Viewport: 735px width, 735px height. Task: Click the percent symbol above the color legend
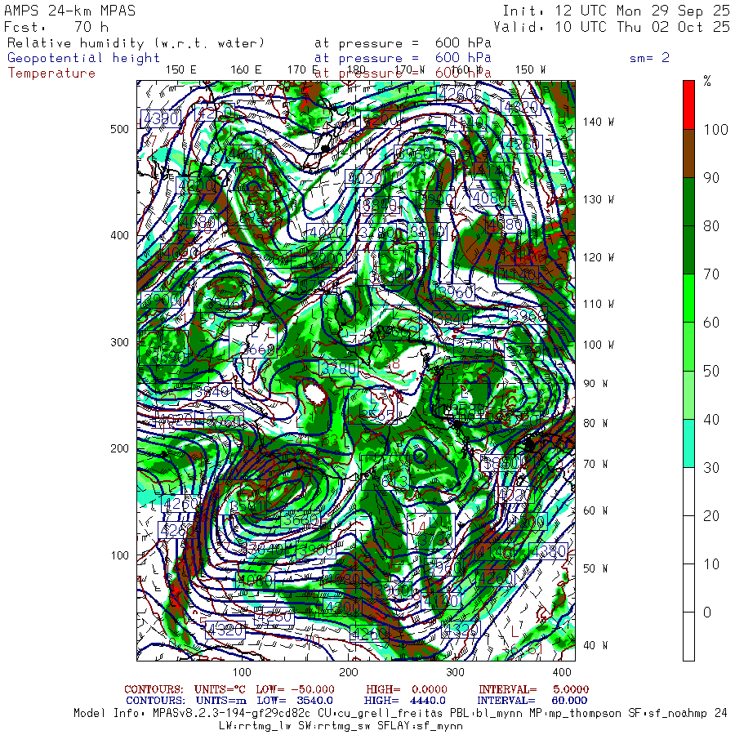coord(707,80)
